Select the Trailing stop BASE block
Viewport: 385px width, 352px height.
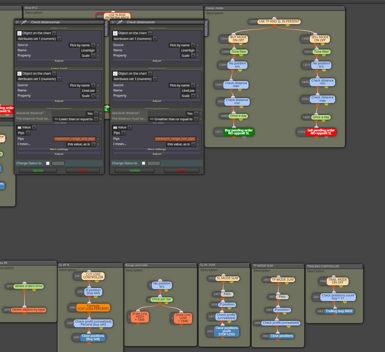click(x=339, y=311)
